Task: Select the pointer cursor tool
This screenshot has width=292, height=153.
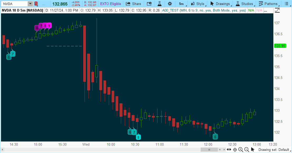Action: (253, 150)
